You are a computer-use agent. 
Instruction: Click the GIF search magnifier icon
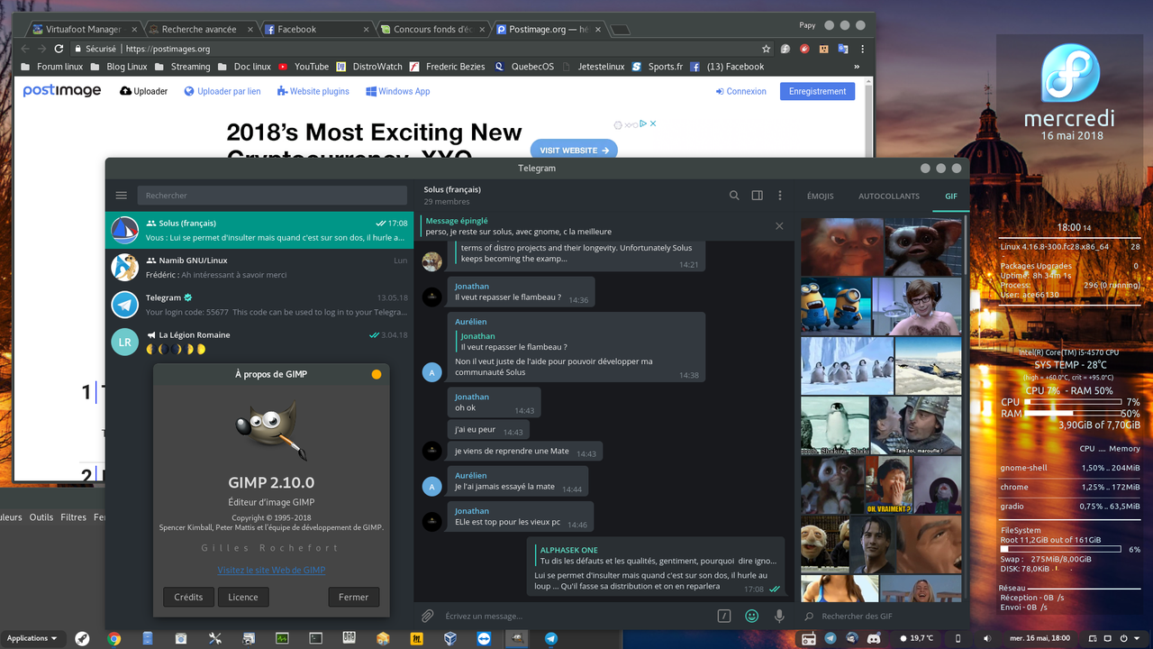(x=809, y=617)
